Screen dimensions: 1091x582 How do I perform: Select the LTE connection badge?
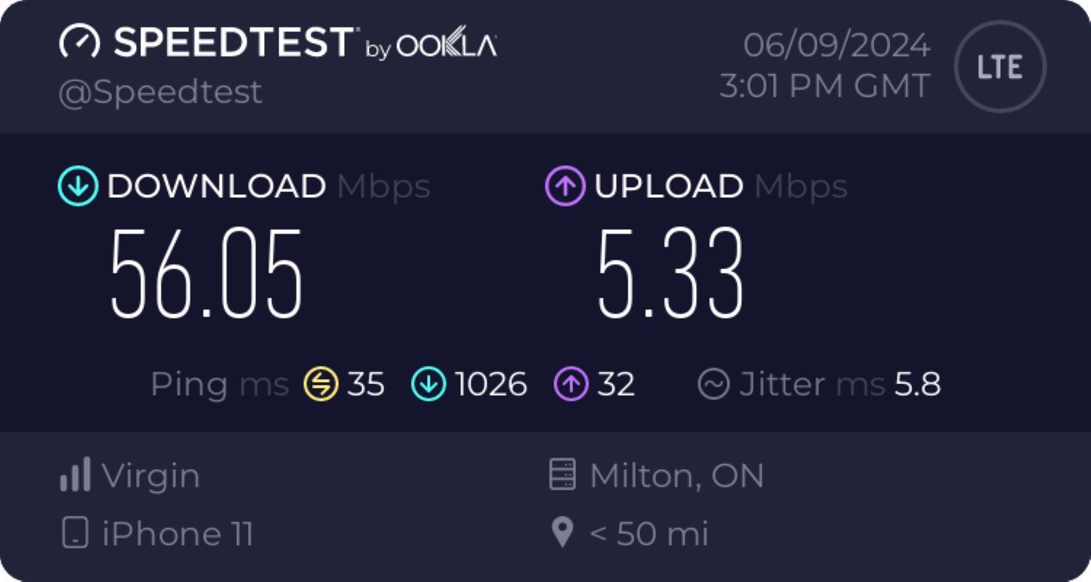point(1000,66)
